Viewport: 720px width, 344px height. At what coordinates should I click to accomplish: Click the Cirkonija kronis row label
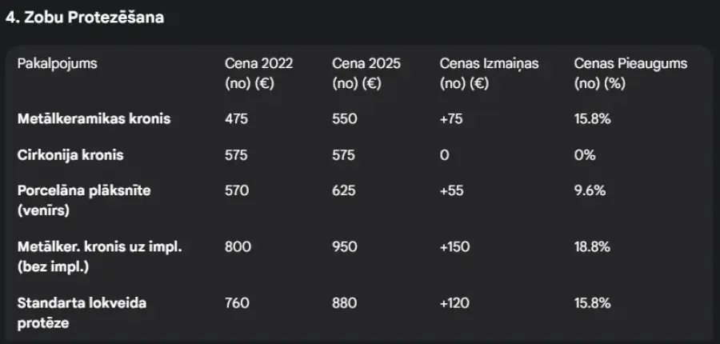(x=70, y=155)
